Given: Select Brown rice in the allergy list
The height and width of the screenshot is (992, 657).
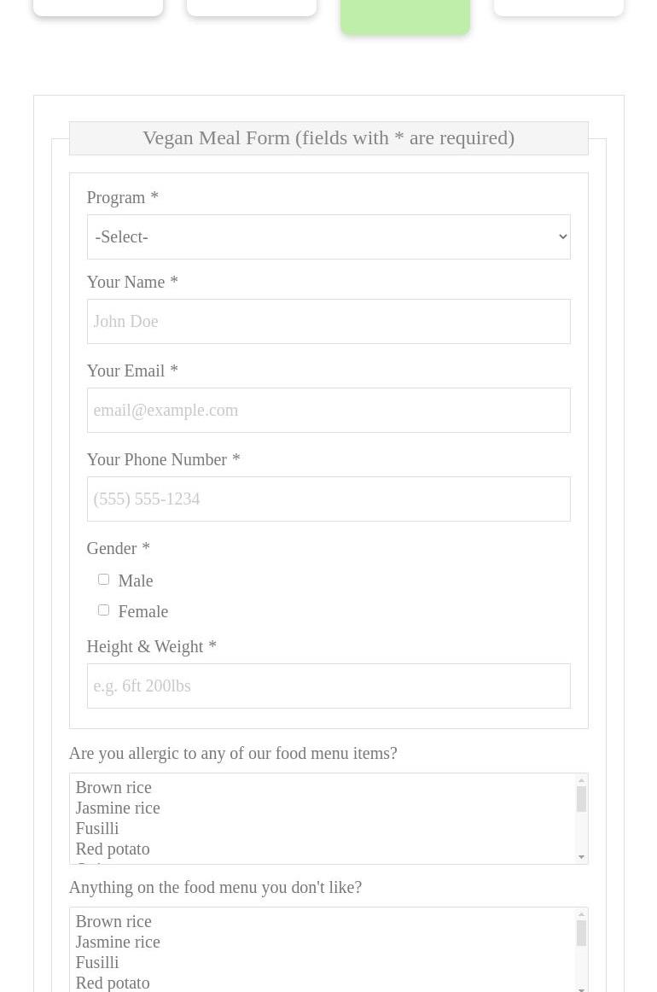Looking at the screenshot, I should click(x=113, y=787).
